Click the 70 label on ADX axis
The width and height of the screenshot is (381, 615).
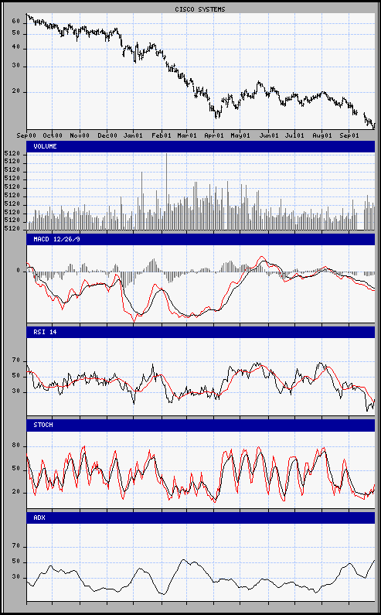coord(15,547)
